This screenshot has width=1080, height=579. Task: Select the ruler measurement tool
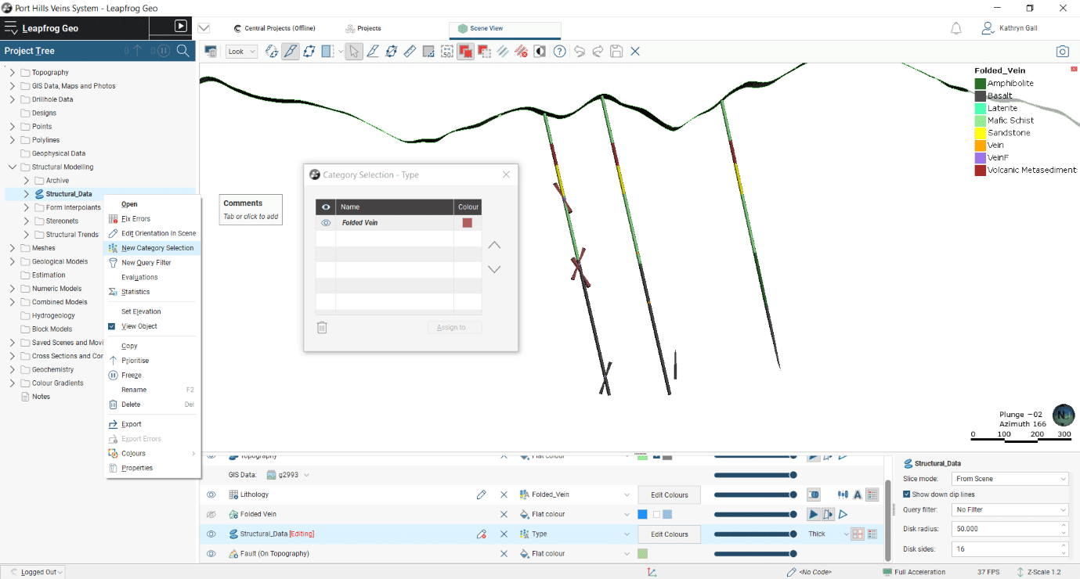410,51
